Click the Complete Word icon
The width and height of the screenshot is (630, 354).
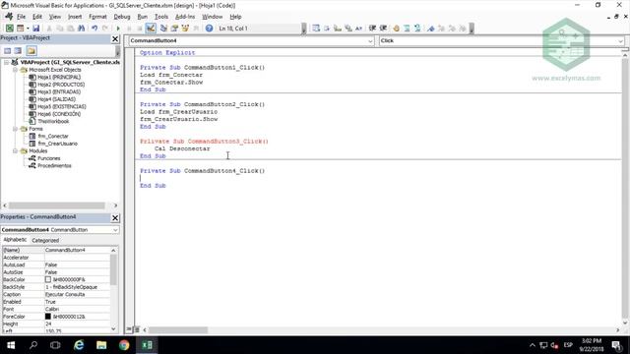358,29
